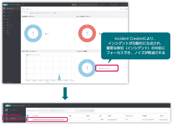This screenshot has width=173, height=126.
Task: Open Computers from the upper sidebar
Action: coord(4,12)
